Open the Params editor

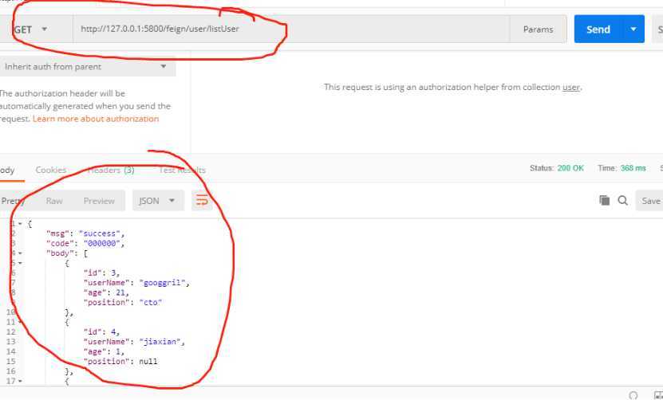click(538, 29)
